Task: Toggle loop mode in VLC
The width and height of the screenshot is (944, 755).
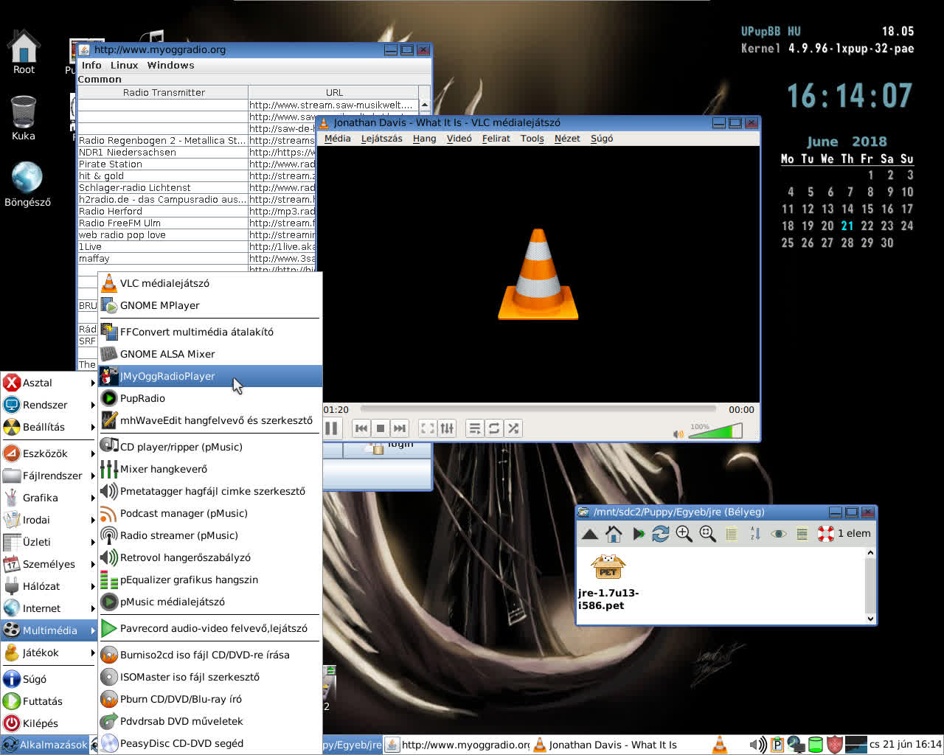Action: (494, 428)
